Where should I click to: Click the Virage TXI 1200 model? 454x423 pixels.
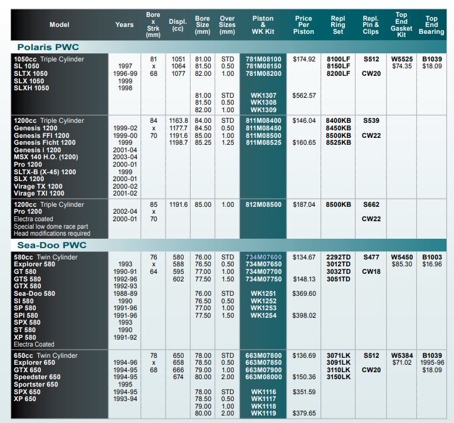pos(39,193)
